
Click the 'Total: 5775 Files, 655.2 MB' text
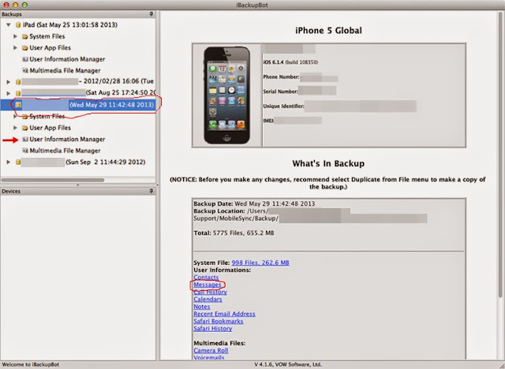coord(234,233)
